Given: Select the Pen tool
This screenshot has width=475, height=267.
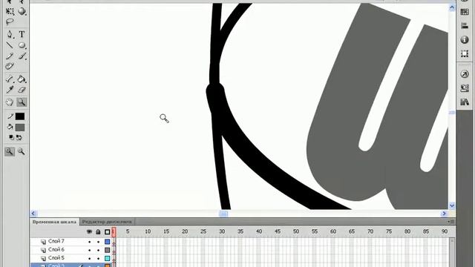Looking at the screenshot, I should pos(10,34).
